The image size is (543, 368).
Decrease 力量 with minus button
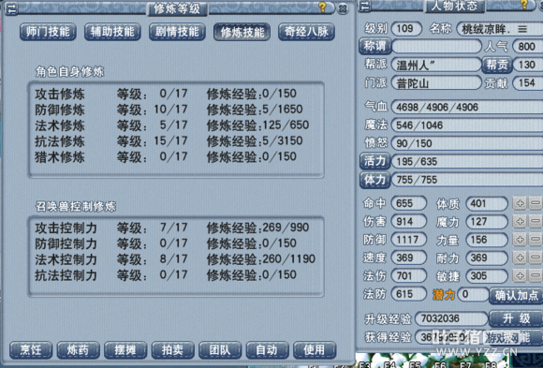click(x=536, y=240)
